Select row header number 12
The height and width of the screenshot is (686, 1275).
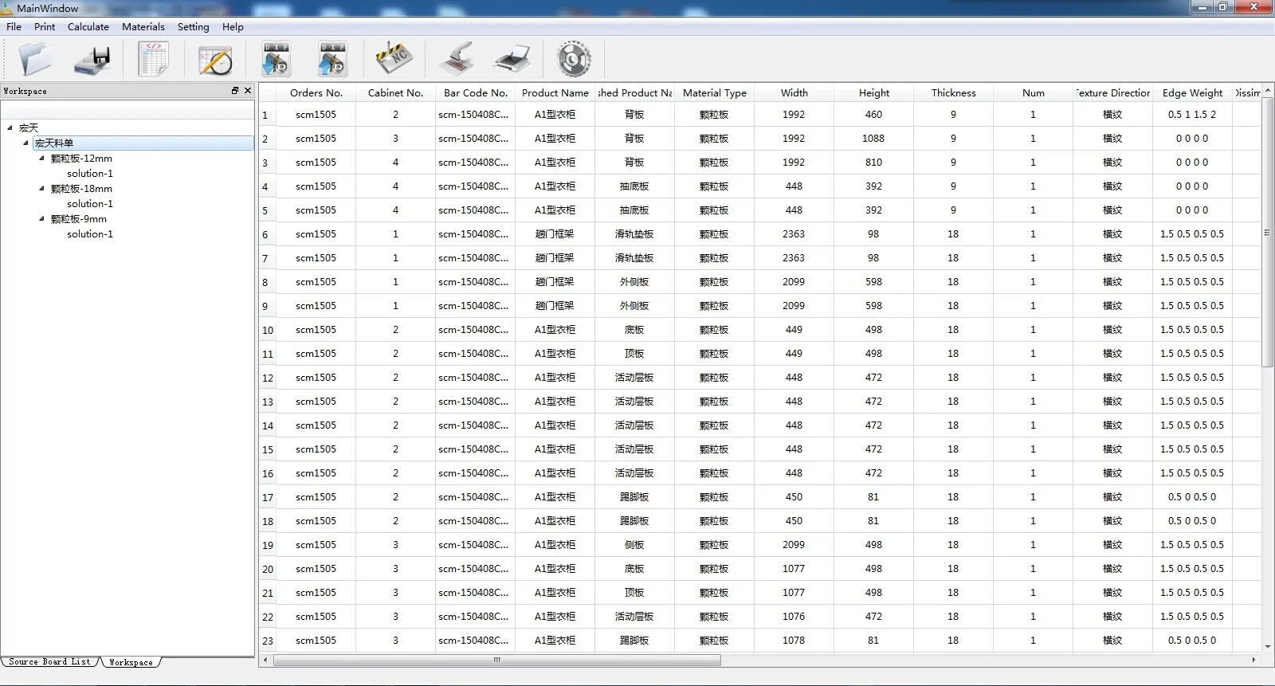267,378
